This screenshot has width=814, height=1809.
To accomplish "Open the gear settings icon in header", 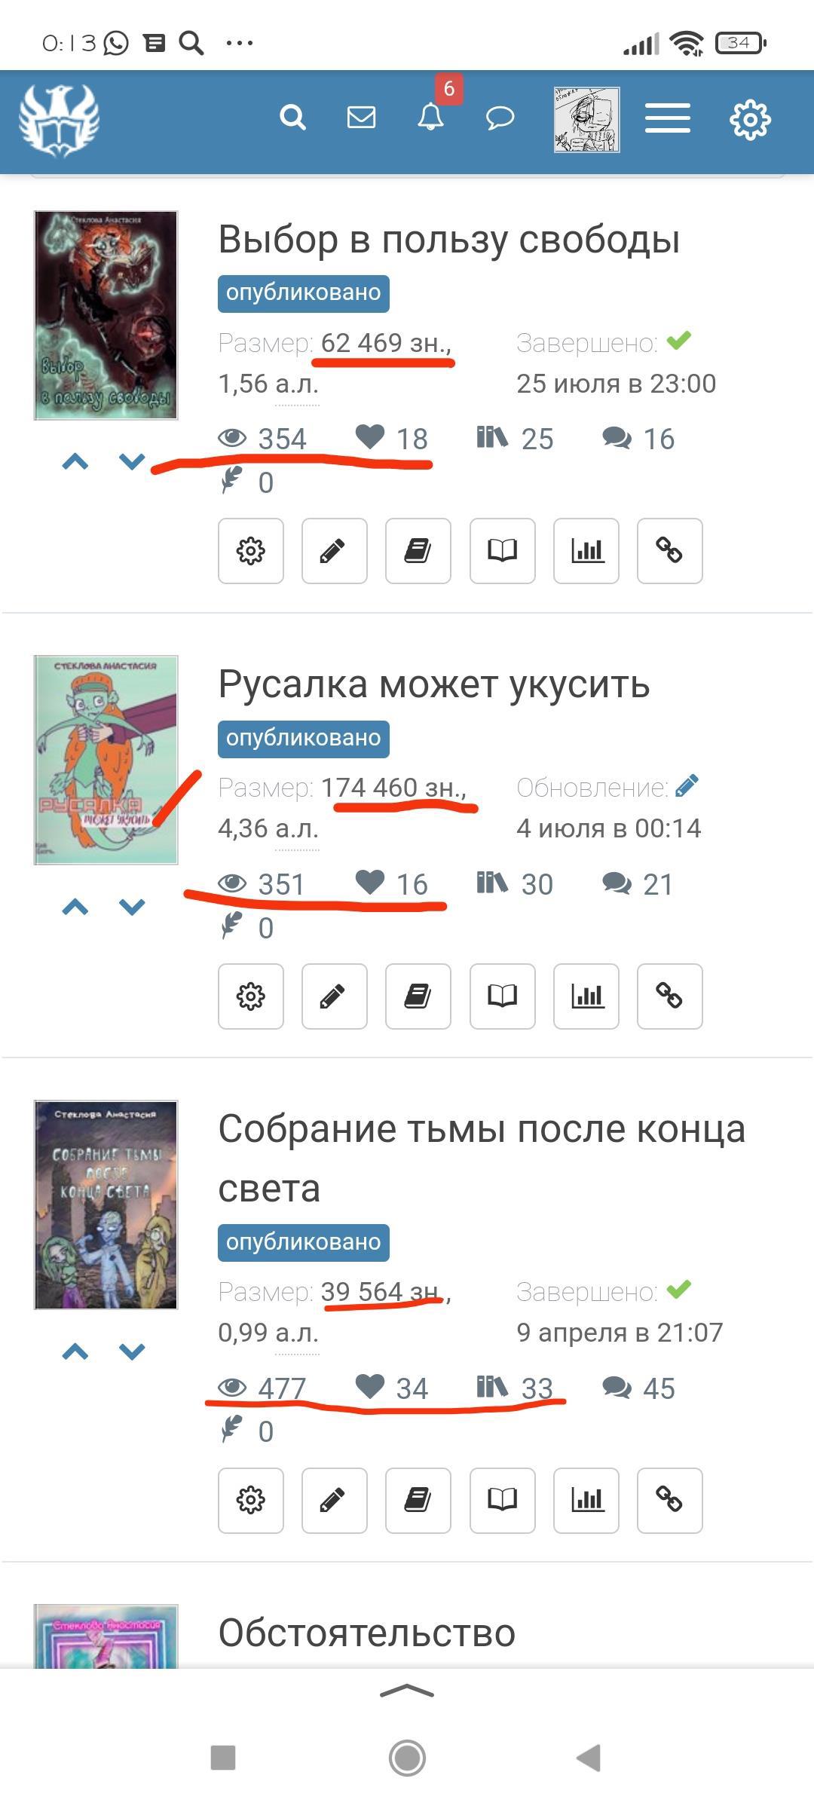I will [x=750, y=119].
